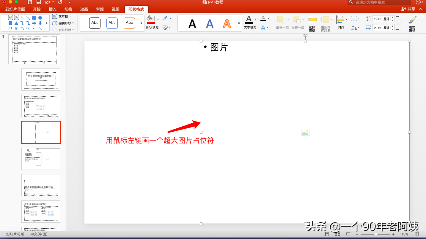The image size is (426, 239).
Task: Click the rotate objects icon
Action: point(354,28)
